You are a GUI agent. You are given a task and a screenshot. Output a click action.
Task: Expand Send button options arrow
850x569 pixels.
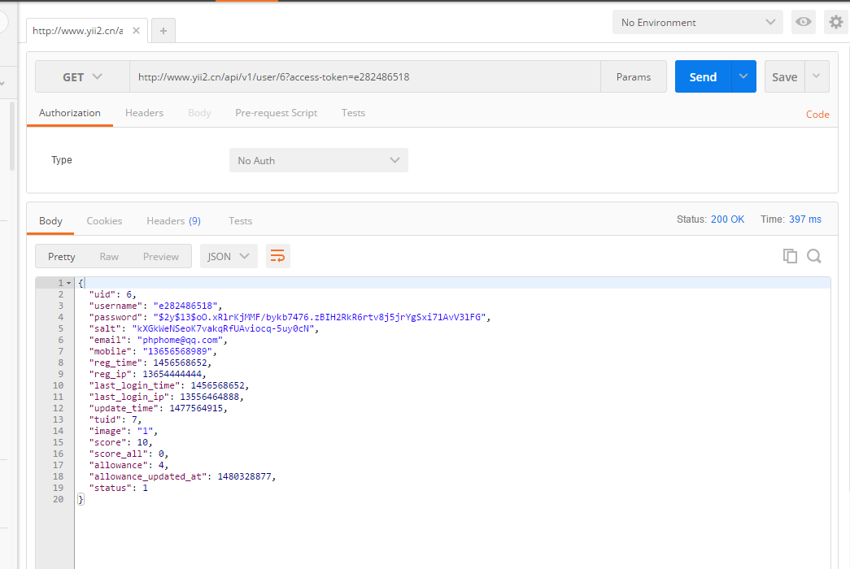coord(743,76)
